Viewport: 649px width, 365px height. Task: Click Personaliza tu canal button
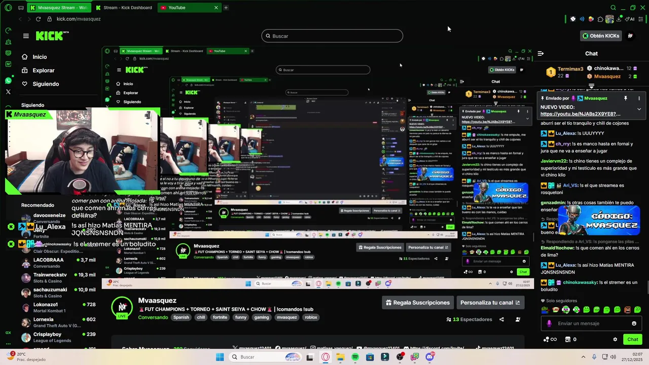[x=490, y=303]
